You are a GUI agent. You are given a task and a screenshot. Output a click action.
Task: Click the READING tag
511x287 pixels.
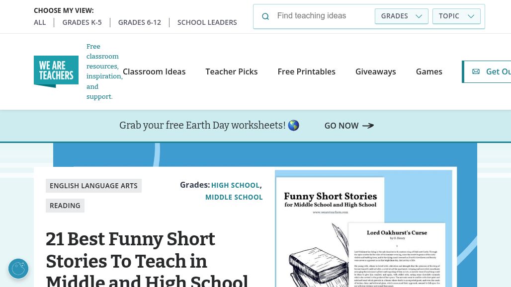(x=65, y=206)
